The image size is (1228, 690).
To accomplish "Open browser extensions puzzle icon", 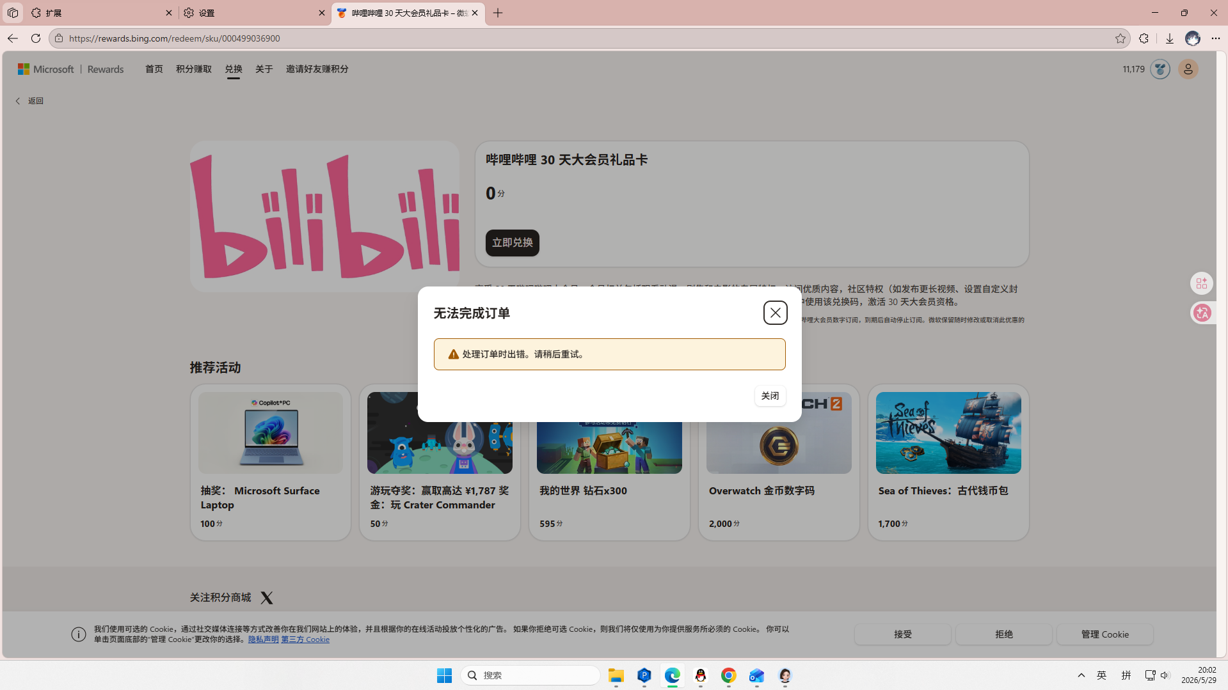I will click(x=1144, y=38).
